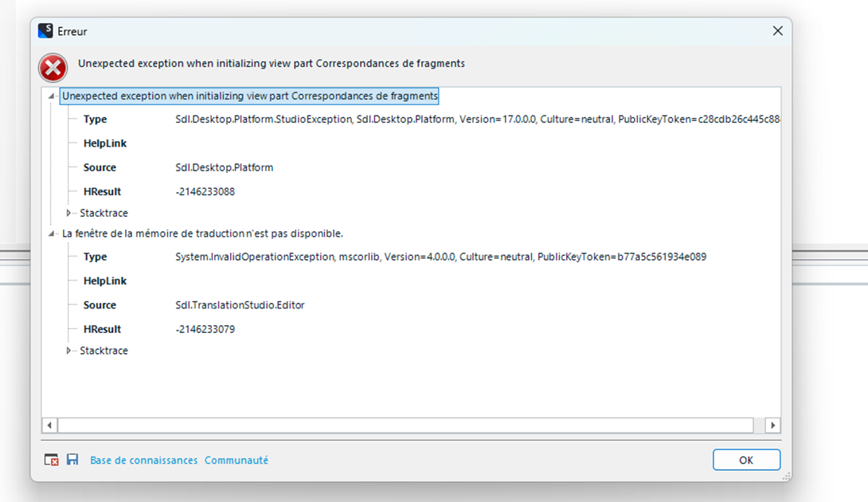Select HResult value -2146233088

coord(205,192)
